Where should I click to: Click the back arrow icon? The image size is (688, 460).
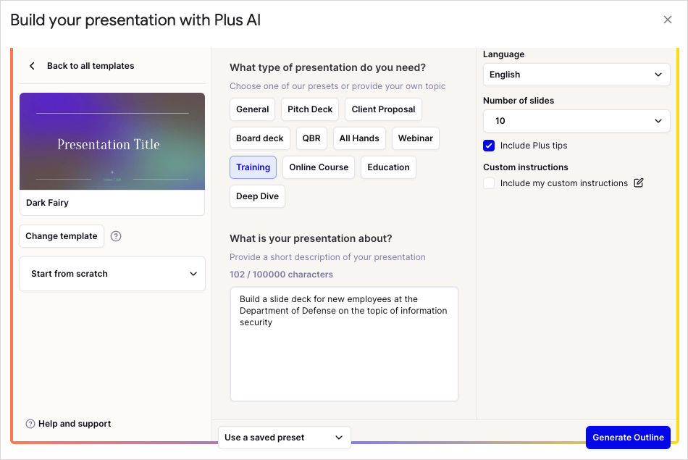32,66
